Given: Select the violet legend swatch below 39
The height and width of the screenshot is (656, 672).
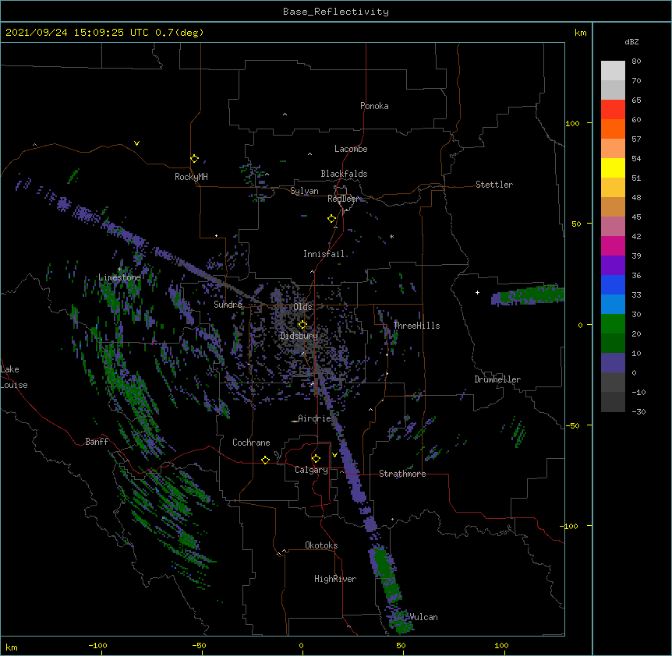Looking at the screenshot, I should tap(613, 266).
